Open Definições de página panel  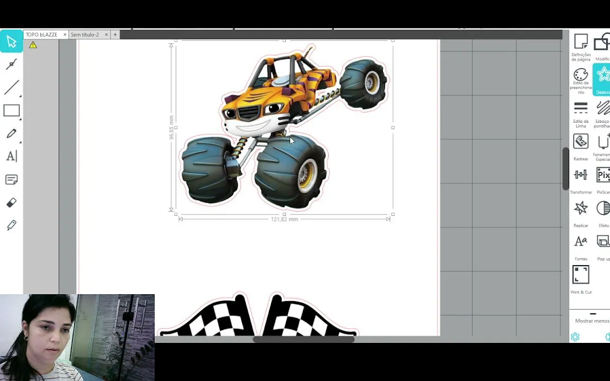581,48
